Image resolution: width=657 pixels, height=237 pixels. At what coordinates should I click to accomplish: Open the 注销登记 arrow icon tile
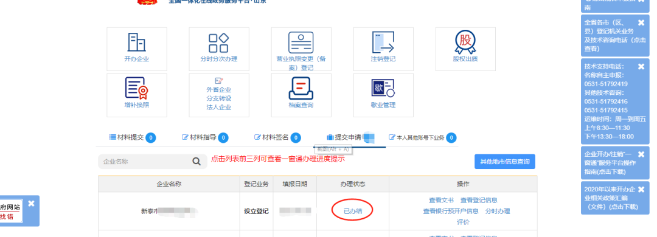(383, 49)
